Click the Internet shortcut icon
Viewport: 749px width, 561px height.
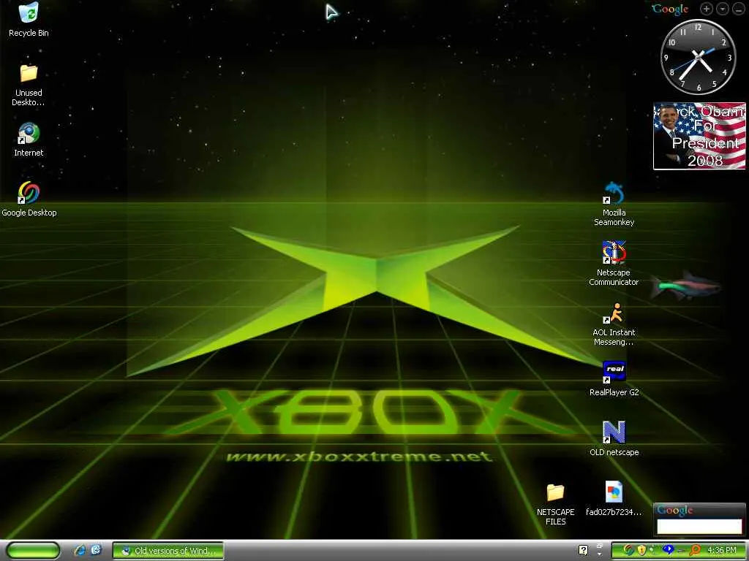pos(29,134)
